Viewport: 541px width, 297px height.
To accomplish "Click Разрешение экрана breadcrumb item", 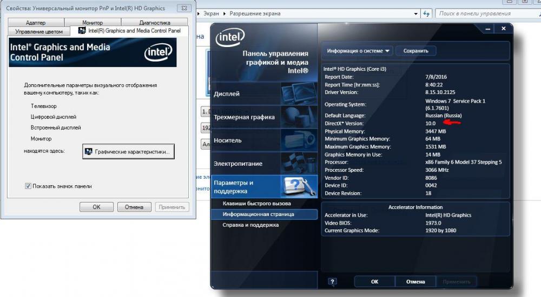I will coord(255,13).
